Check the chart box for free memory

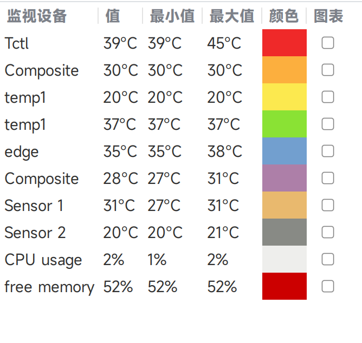tap(328, 286)
